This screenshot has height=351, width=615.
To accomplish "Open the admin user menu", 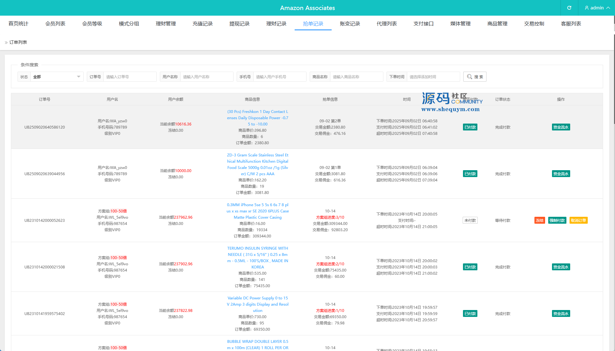I will 597,8.
